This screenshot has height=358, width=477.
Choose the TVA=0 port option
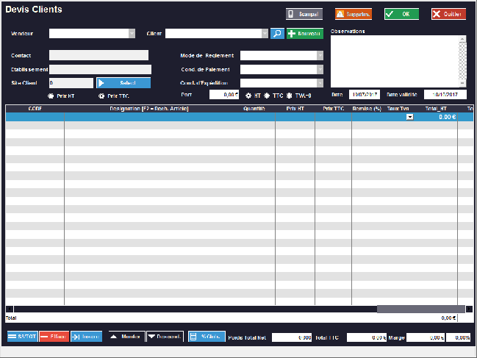(x=289, y=96)
